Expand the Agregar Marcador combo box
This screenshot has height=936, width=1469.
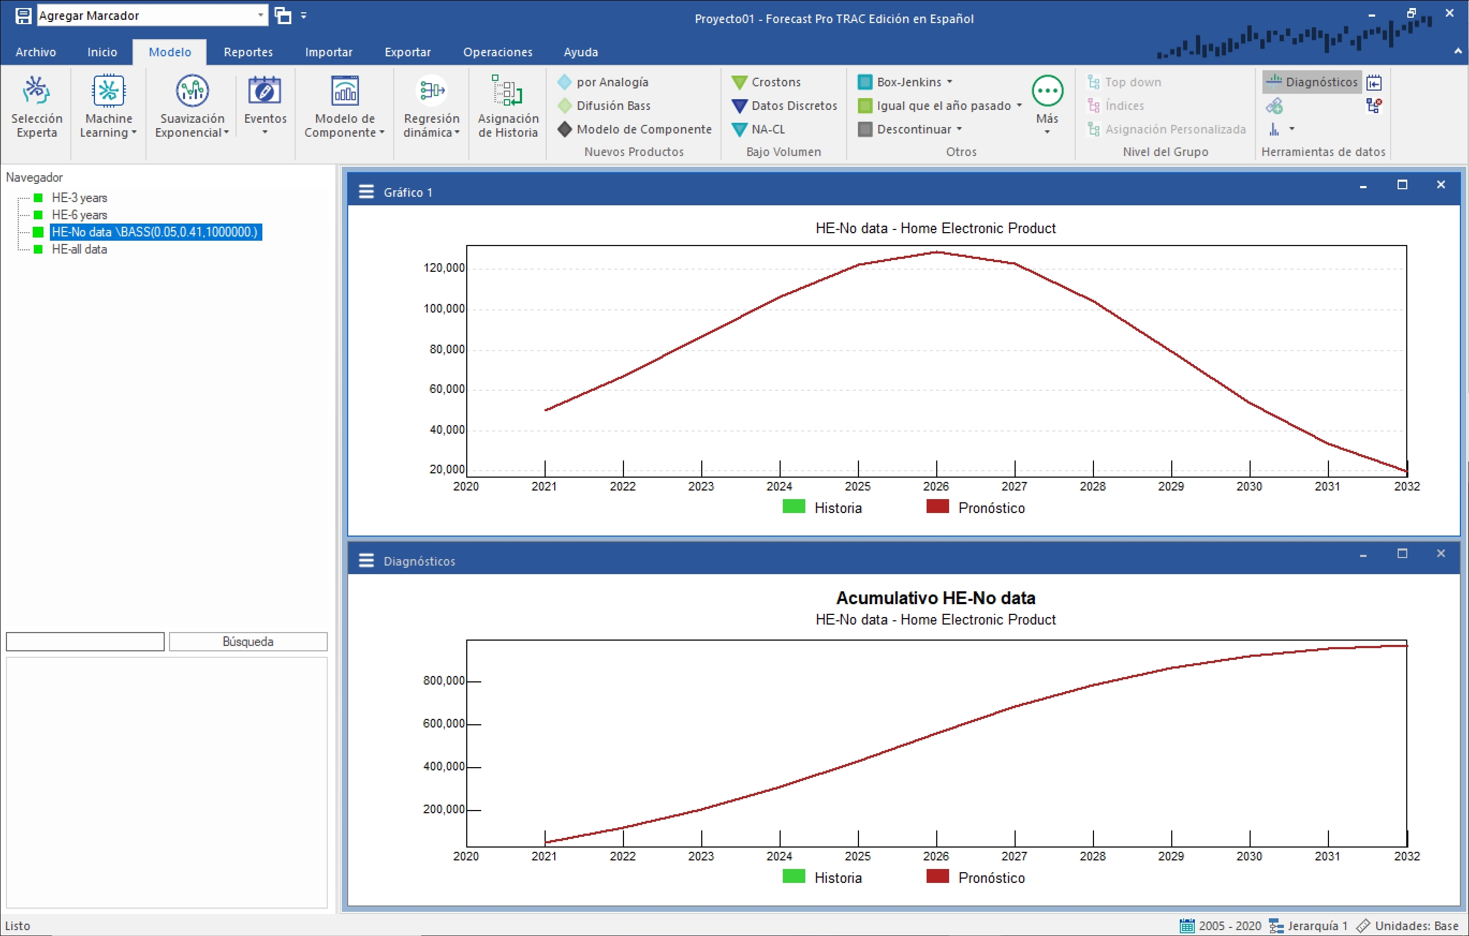pyautogui.click(x=261, y=15)
